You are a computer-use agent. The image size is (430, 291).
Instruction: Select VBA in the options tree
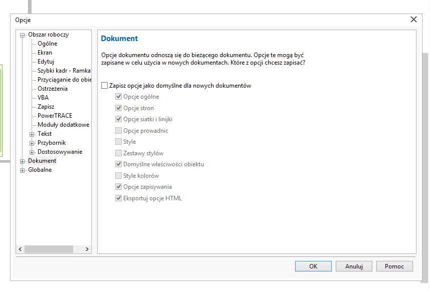point(43,98)
